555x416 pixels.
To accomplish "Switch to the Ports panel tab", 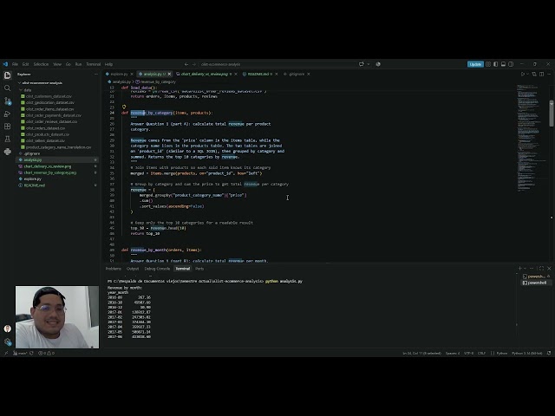I will click(x=199, y=269).
